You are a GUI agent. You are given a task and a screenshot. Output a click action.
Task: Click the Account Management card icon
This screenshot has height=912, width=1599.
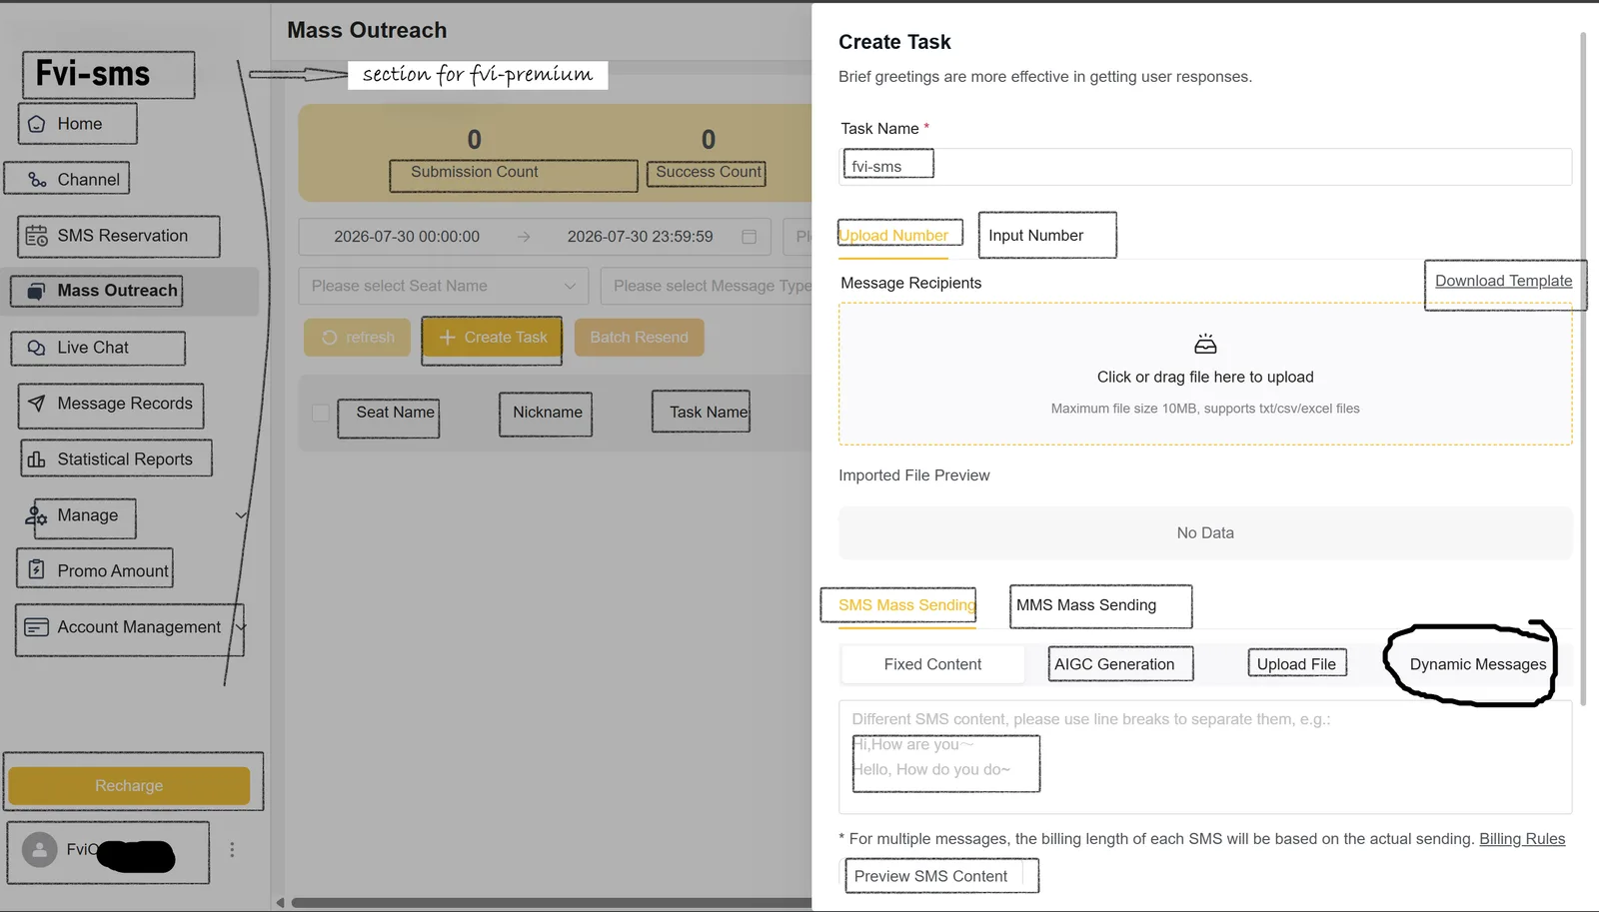click(x=37, y=627)
